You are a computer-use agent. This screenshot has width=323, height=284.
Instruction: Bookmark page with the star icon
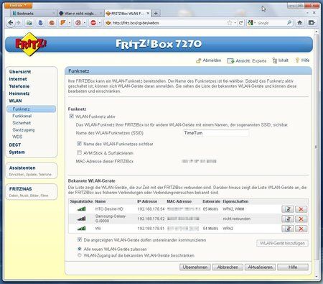(230, 23)
